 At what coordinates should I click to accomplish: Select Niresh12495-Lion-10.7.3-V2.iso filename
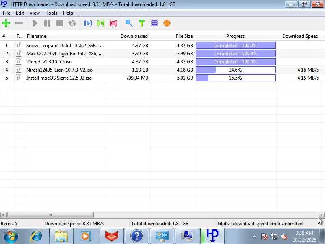point(59,70)
